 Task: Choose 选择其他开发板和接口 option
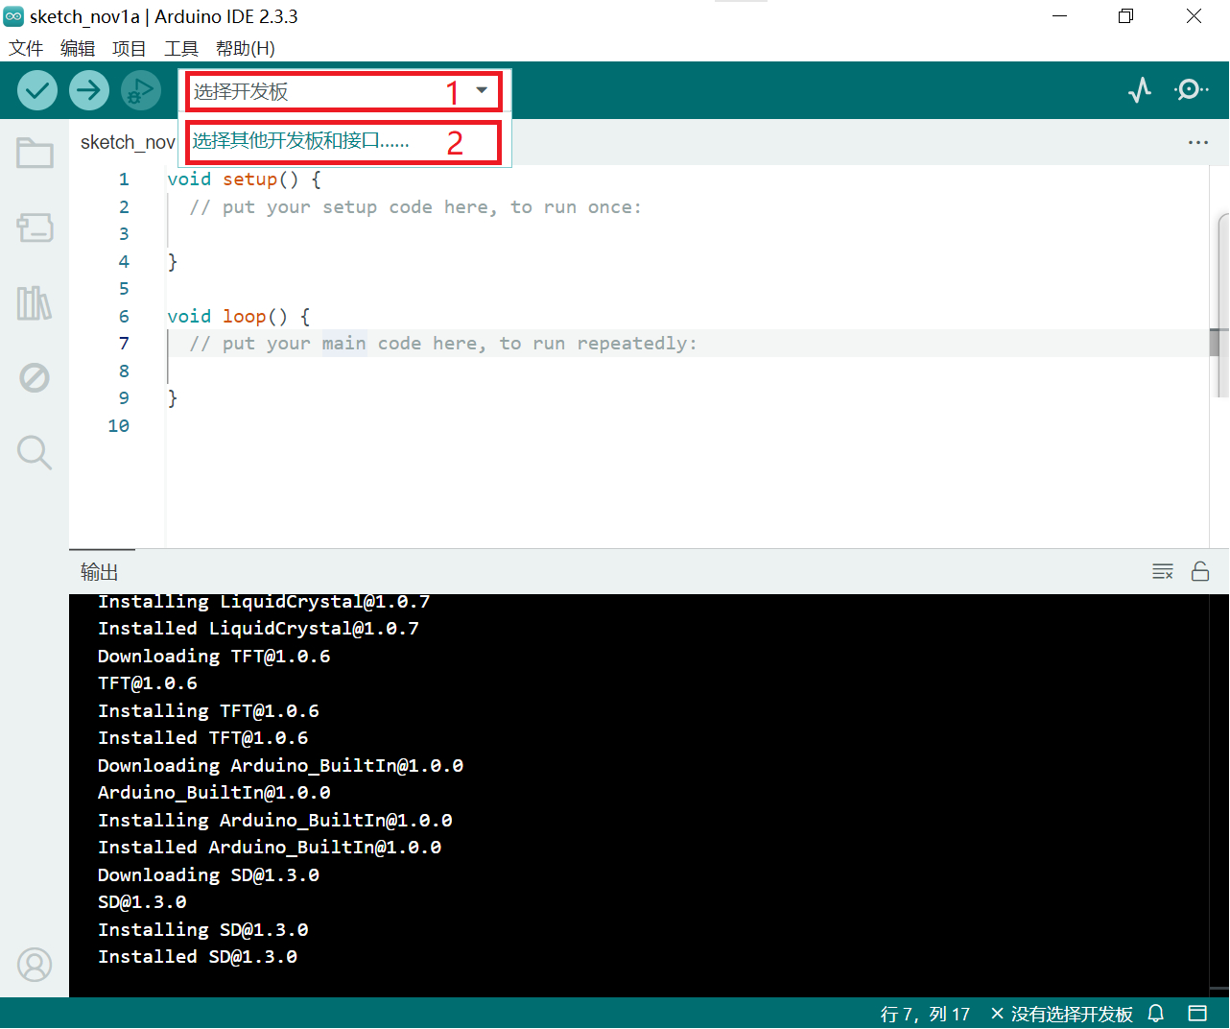coord(343,142)
